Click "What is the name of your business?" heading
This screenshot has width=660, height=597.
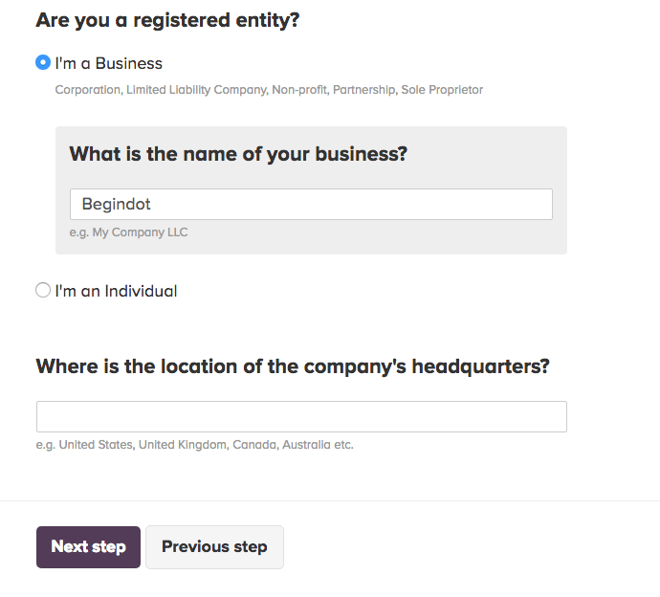pyautogui.click(x=238, y=153)
